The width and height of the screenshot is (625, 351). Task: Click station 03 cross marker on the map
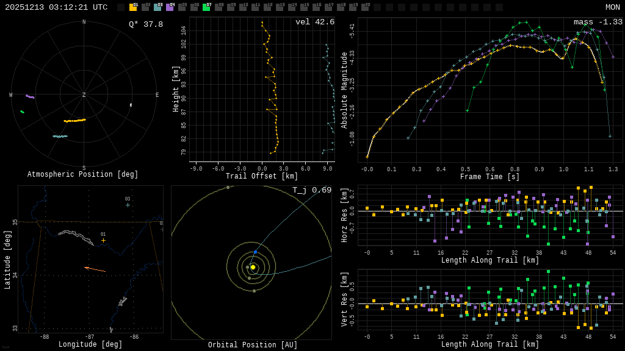(128, 205)
